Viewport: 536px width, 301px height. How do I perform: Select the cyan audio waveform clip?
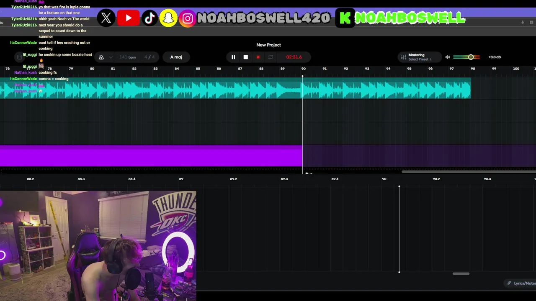click(x=235, y=88)
